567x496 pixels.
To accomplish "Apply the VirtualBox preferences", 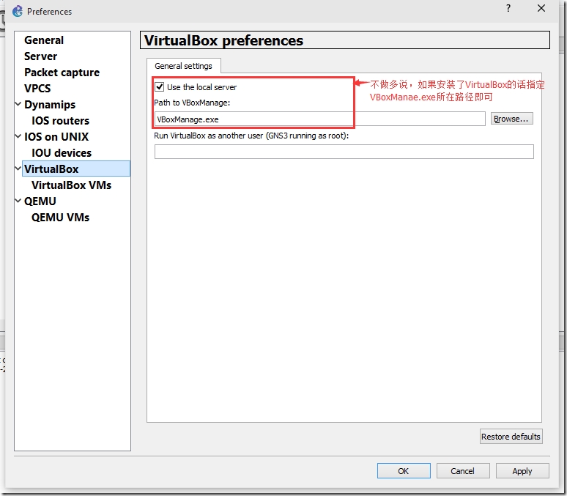I will (522, 471).
